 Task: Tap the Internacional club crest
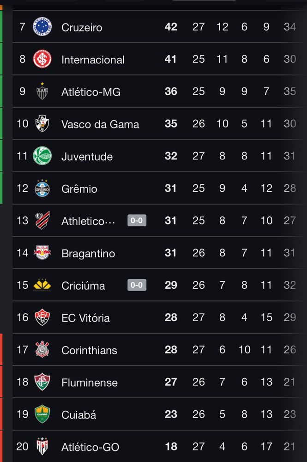[x=42, y=59]
